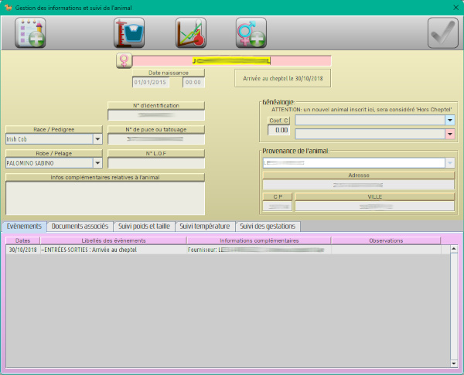This screenshot has height=375, width=464.
Task: Click the add event calendar icon
Action: coord(30,33)
